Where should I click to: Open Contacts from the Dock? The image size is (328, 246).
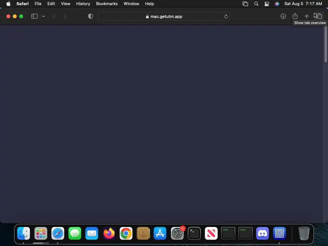pyautogui.click(x=143, y=233)
